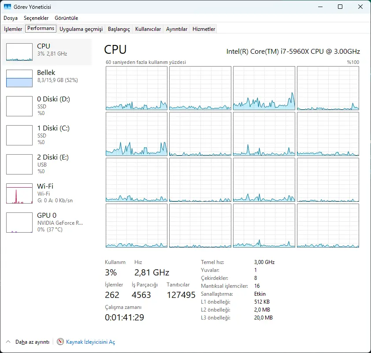Switch to the Ayrıntılar tab

tap(177, 29)
